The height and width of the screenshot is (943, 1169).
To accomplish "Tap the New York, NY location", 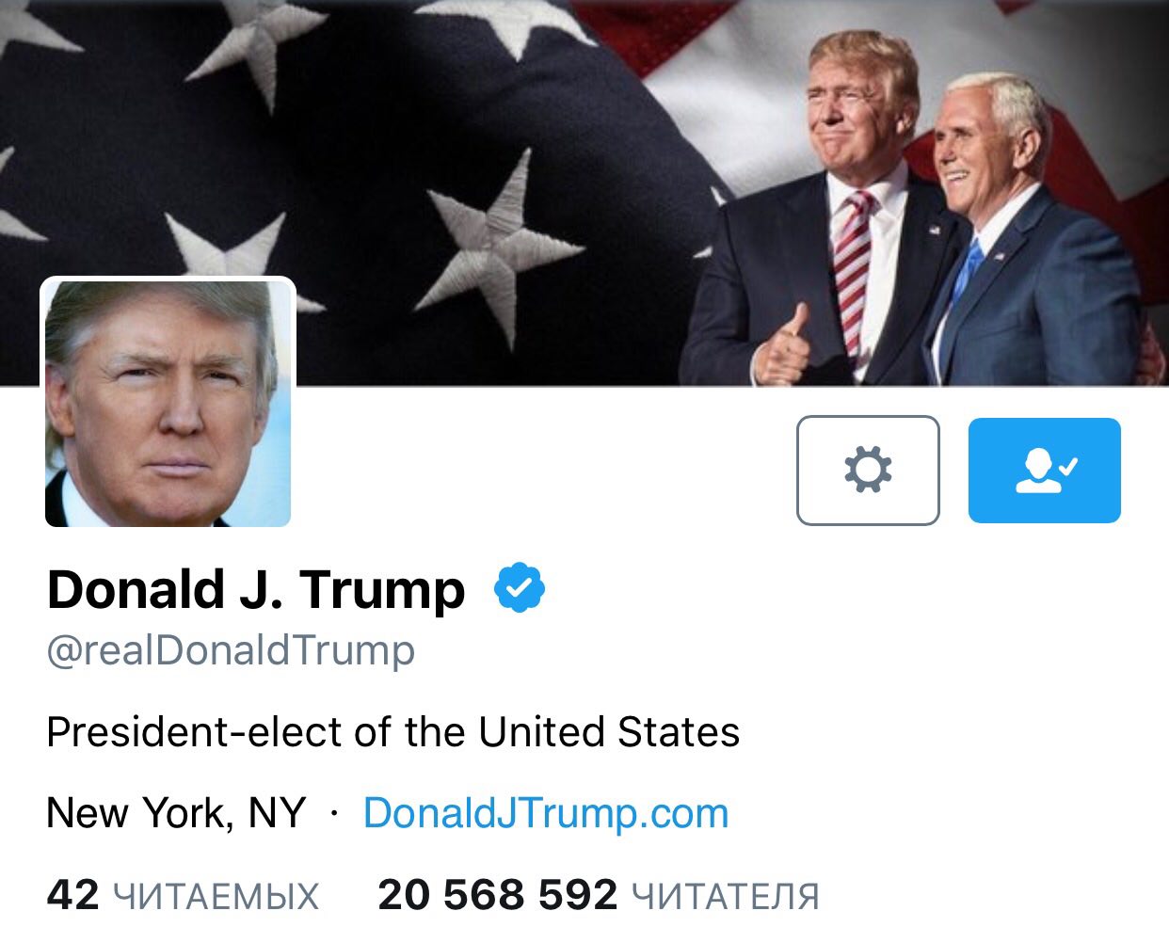I will 176,813.
